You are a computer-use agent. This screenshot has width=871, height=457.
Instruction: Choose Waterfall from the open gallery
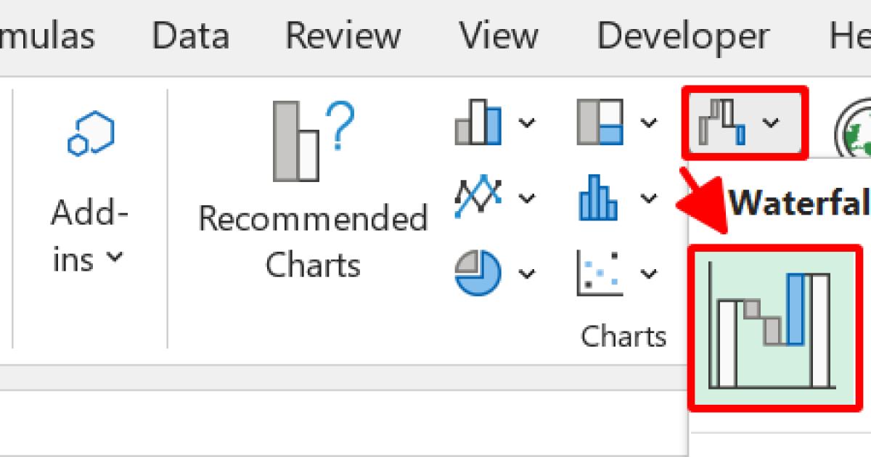(x=798, y=203)
